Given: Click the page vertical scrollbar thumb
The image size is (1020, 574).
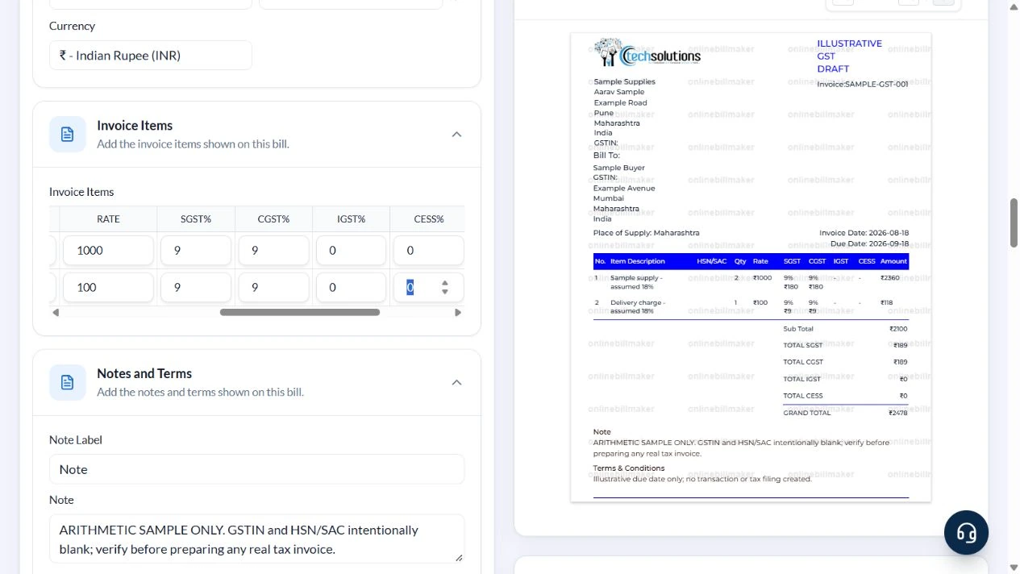Looking at the screenshot, I should (x=1014, y=223).
